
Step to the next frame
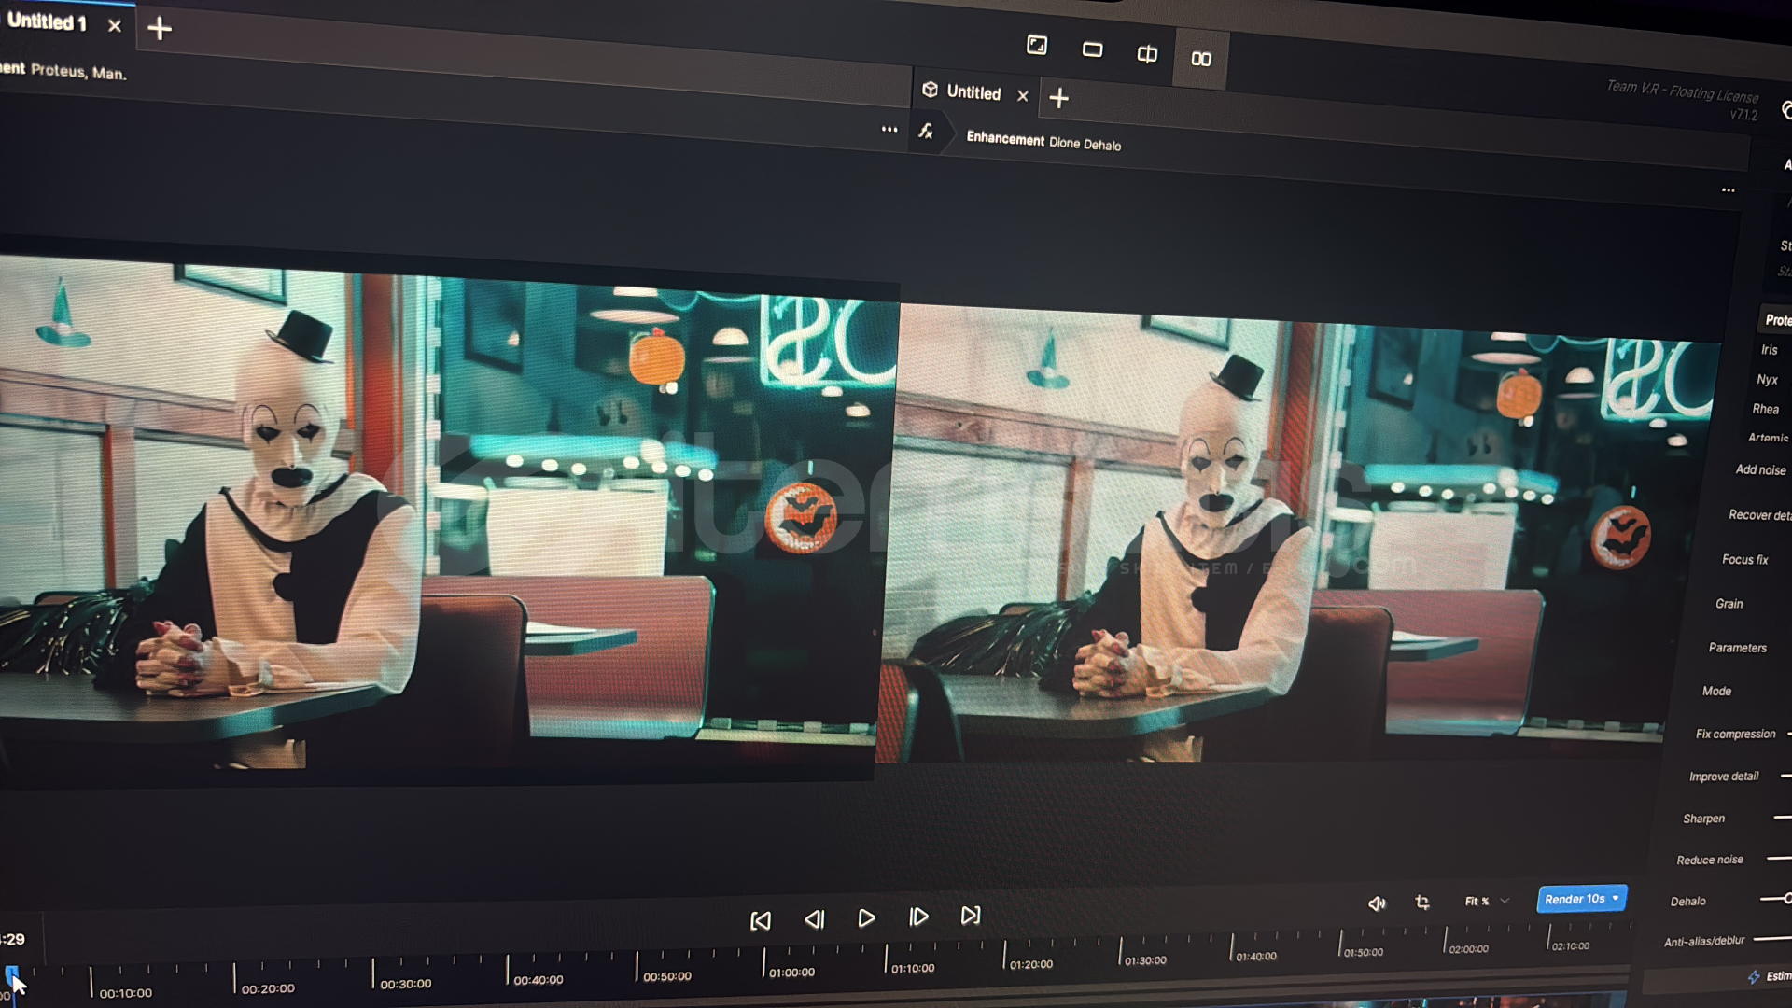point(918,917)
